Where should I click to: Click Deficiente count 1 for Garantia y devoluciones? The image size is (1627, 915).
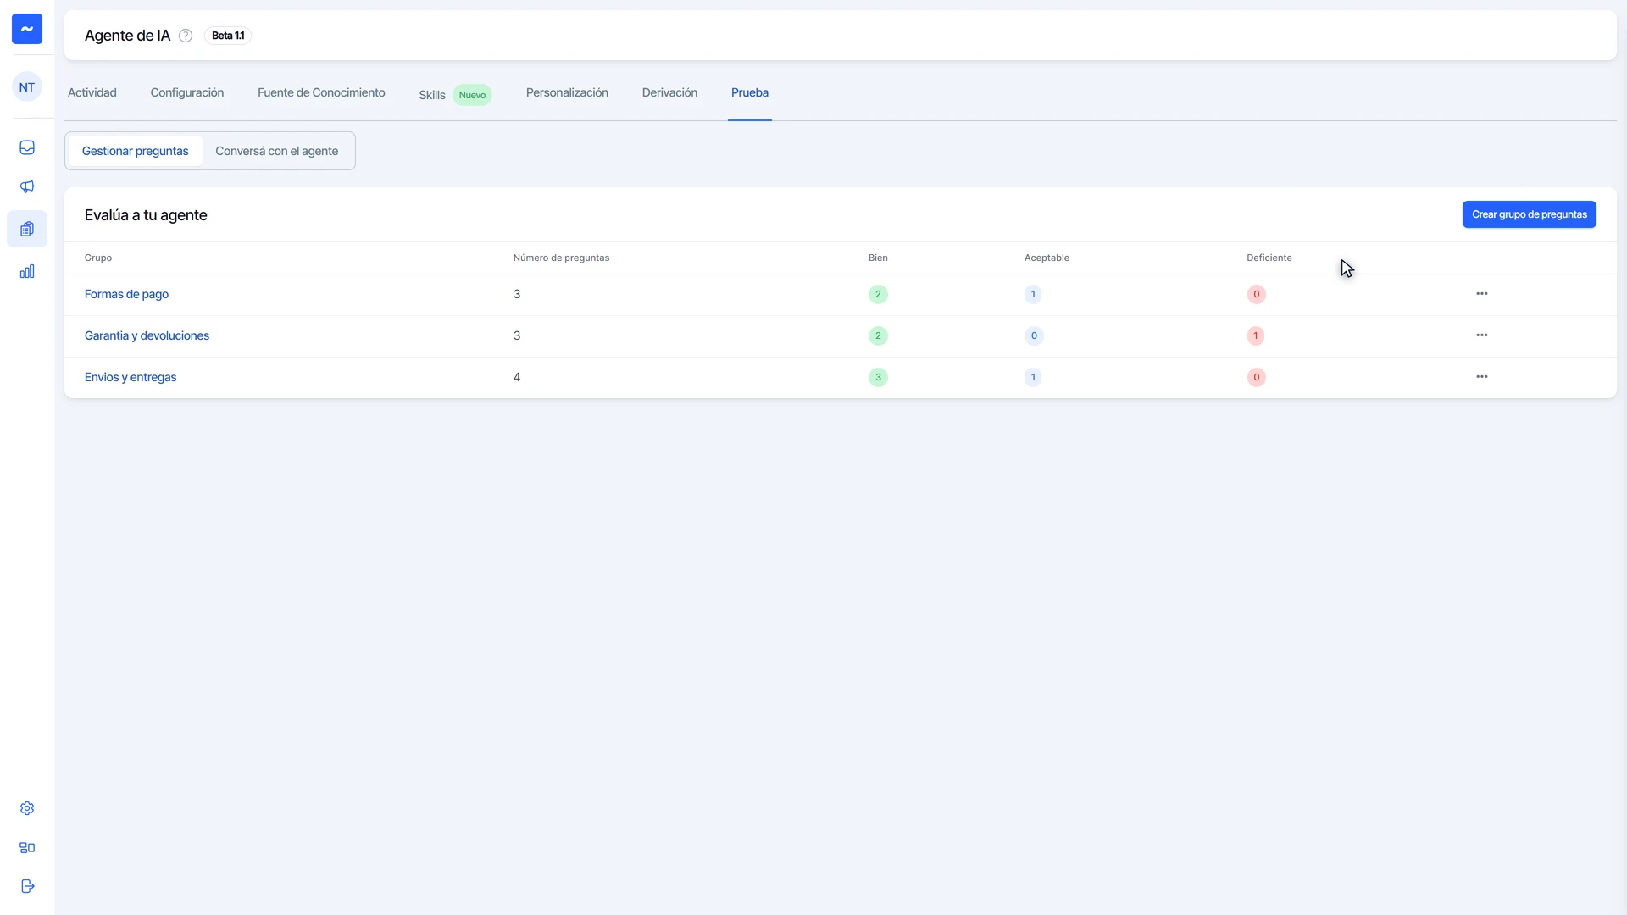(x=1256, y=335)
